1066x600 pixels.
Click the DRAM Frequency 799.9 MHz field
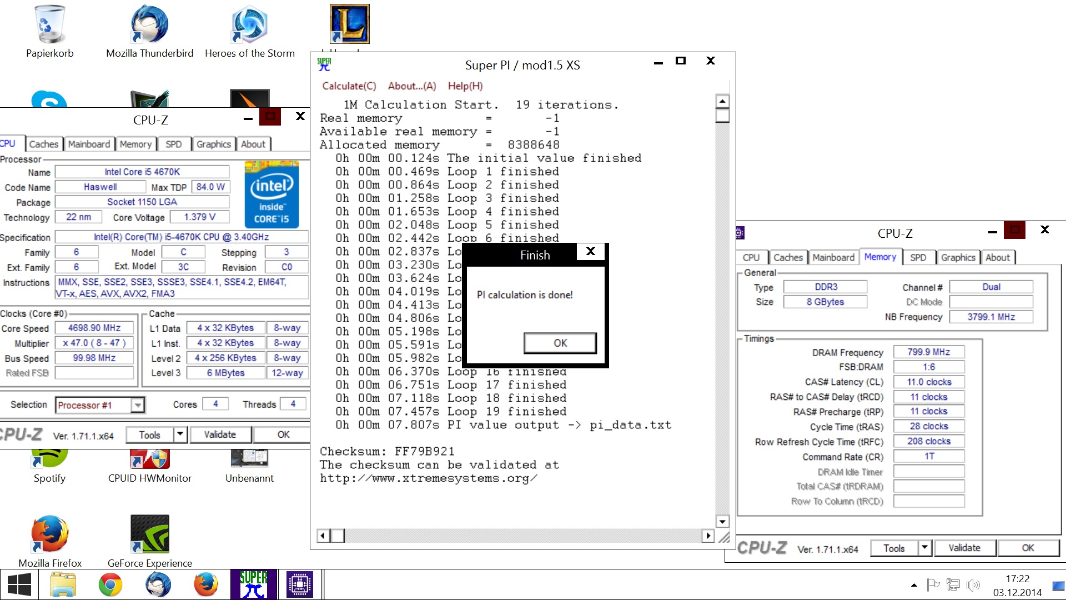point(929,352)
